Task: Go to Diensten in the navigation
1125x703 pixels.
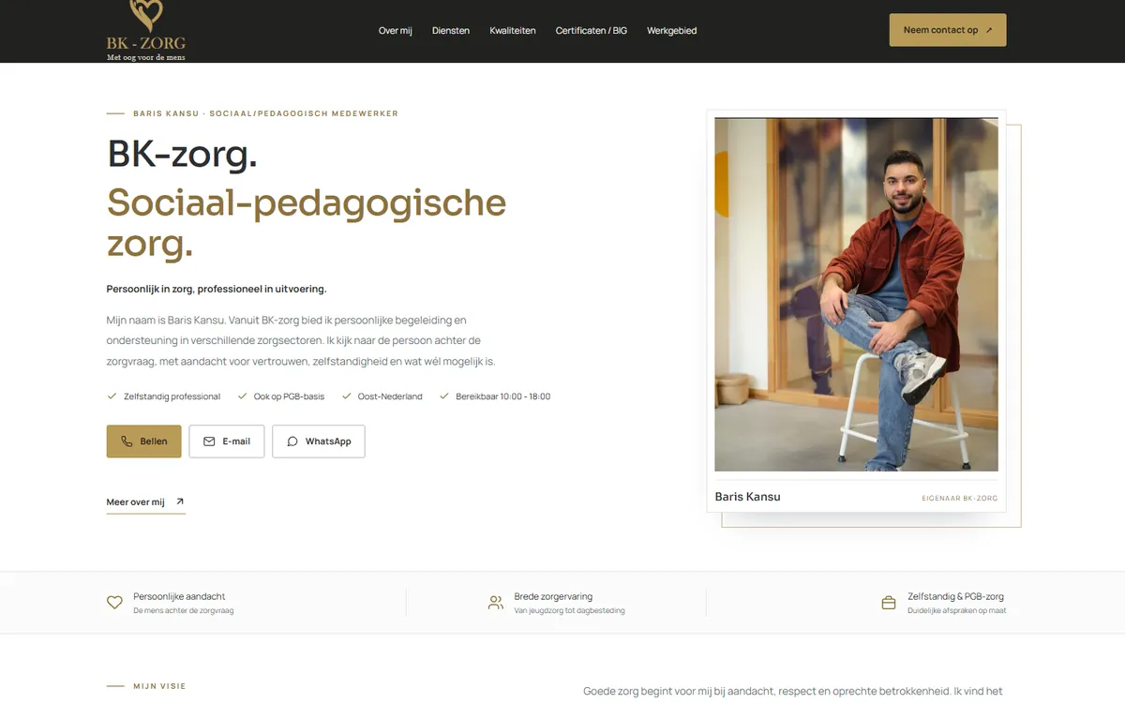Action: click(451, 31)
